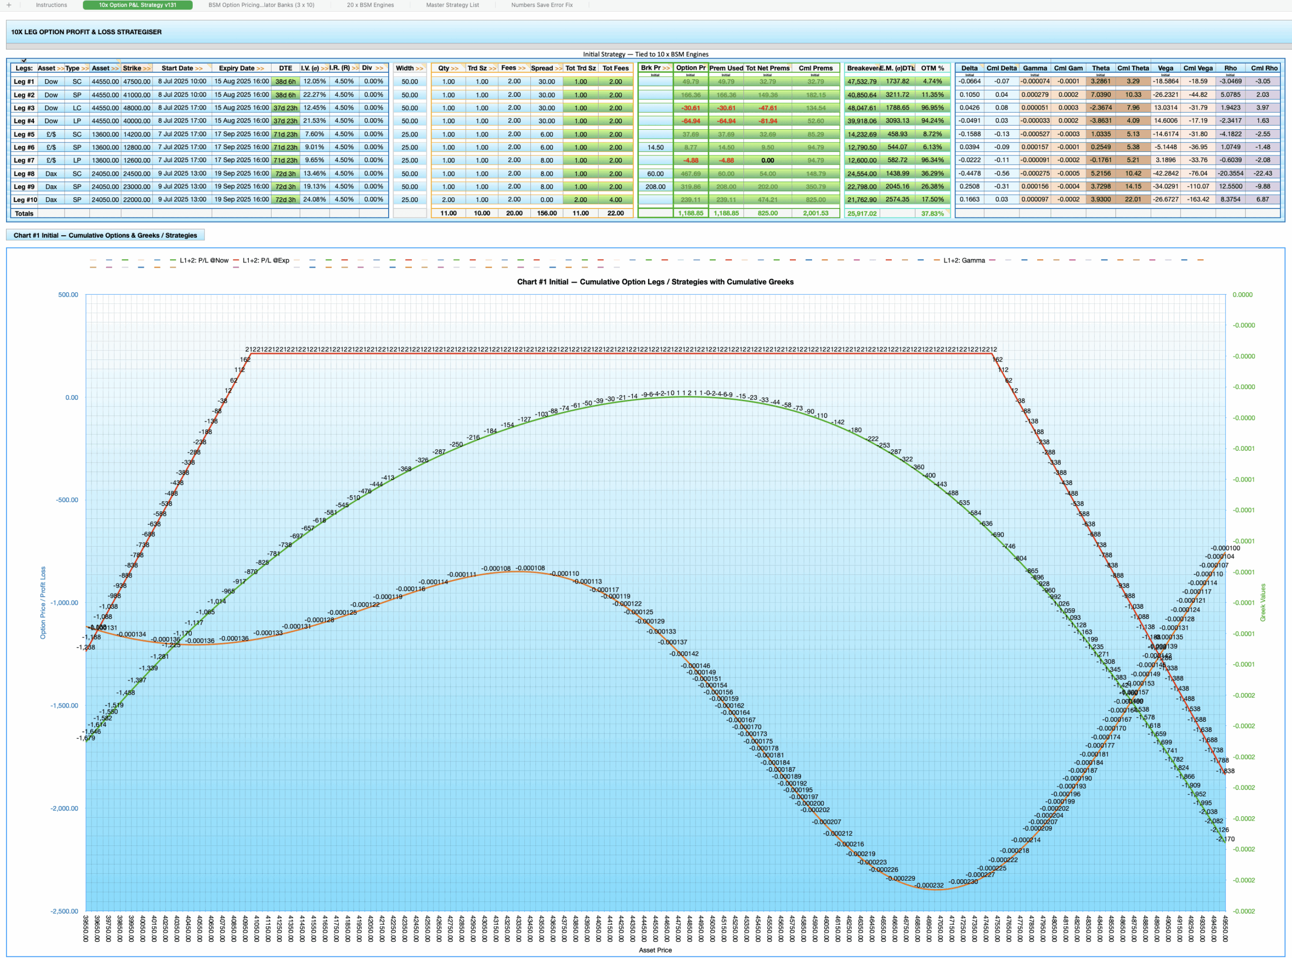Select the 'Leg #1' row label
This screenshot has height=958, width=1292.
[x=24, y=82]
